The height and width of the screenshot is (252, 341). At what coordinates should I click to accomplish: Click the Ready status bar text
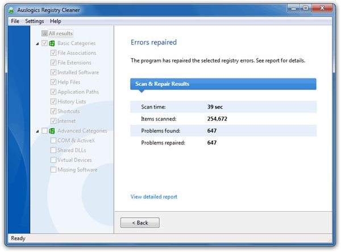[x=18, y=238]
